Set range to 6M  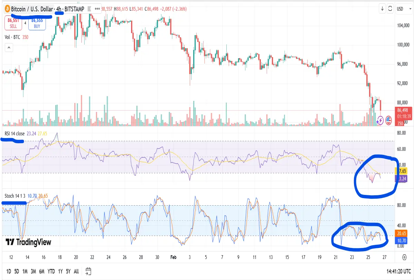(x=42, y=271)
